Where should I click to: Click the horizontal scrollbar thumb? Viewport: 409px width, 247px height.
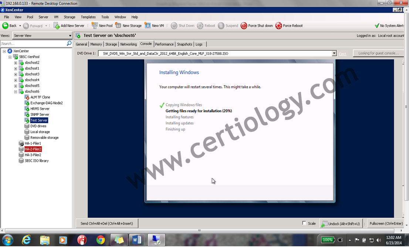pyautogui.click(x=200, y=231)
